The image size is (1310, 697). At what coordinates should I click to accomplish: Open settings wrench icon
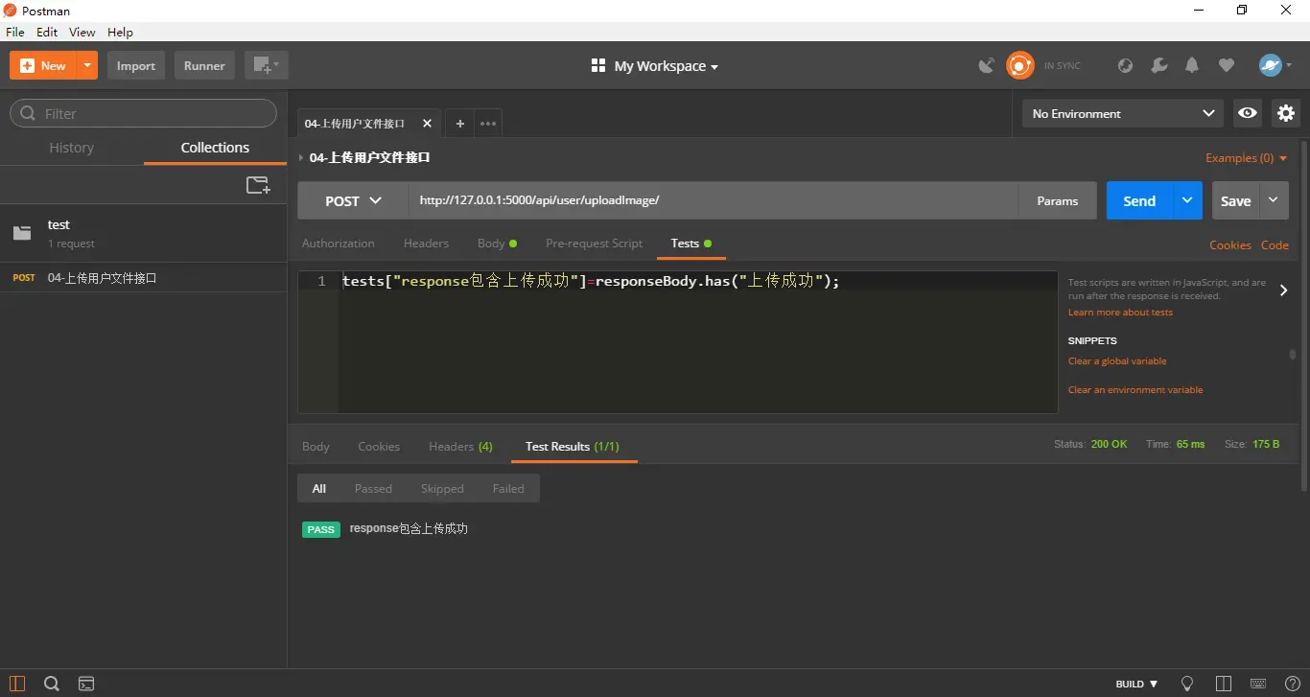pos(1158,65)
